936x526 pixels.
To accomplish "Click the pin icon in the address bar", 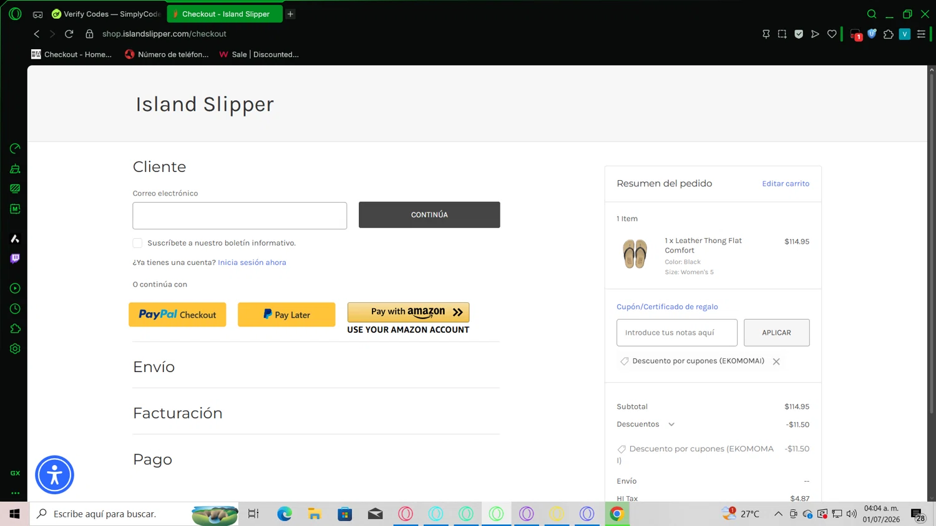I will click(766, 34).
